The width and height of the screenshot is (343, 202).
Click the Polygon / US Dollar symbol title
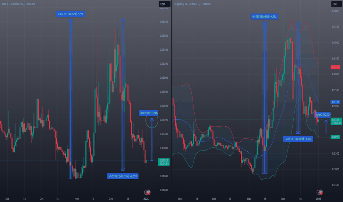click(192, 4)
